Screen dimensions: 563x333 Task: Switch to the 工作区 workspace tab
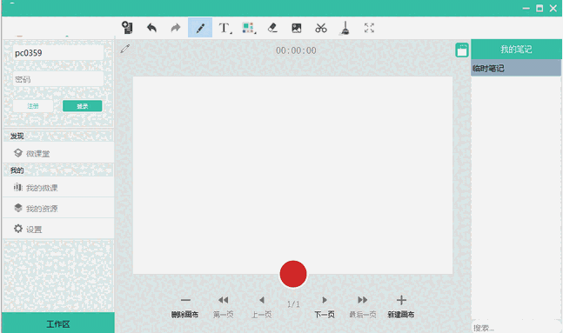58,323
